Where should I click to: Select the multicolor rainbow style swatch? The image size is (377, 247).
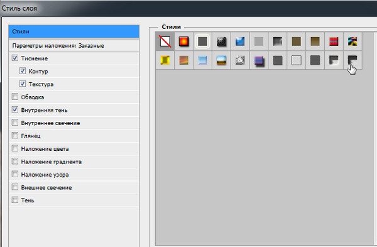click(x=352, y=41)
